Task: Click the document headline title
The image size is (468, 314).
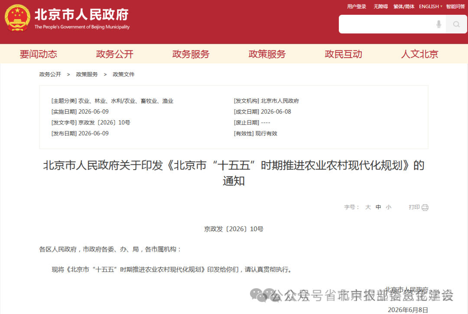Action: 234,173
